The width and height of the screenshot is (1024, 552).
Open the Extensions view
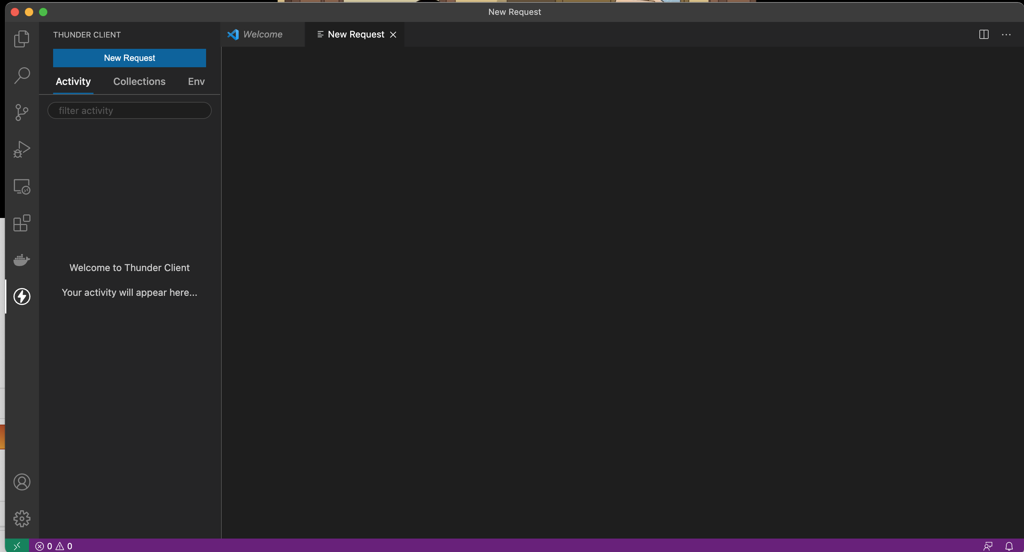coord(21,223)
